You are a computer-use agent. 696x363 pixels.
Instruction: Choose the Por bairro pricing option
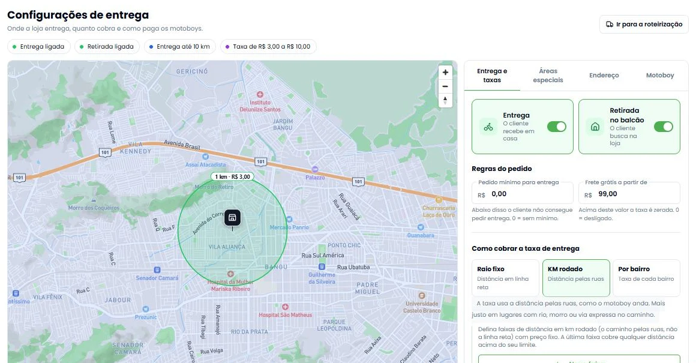(x=646, y=278)
